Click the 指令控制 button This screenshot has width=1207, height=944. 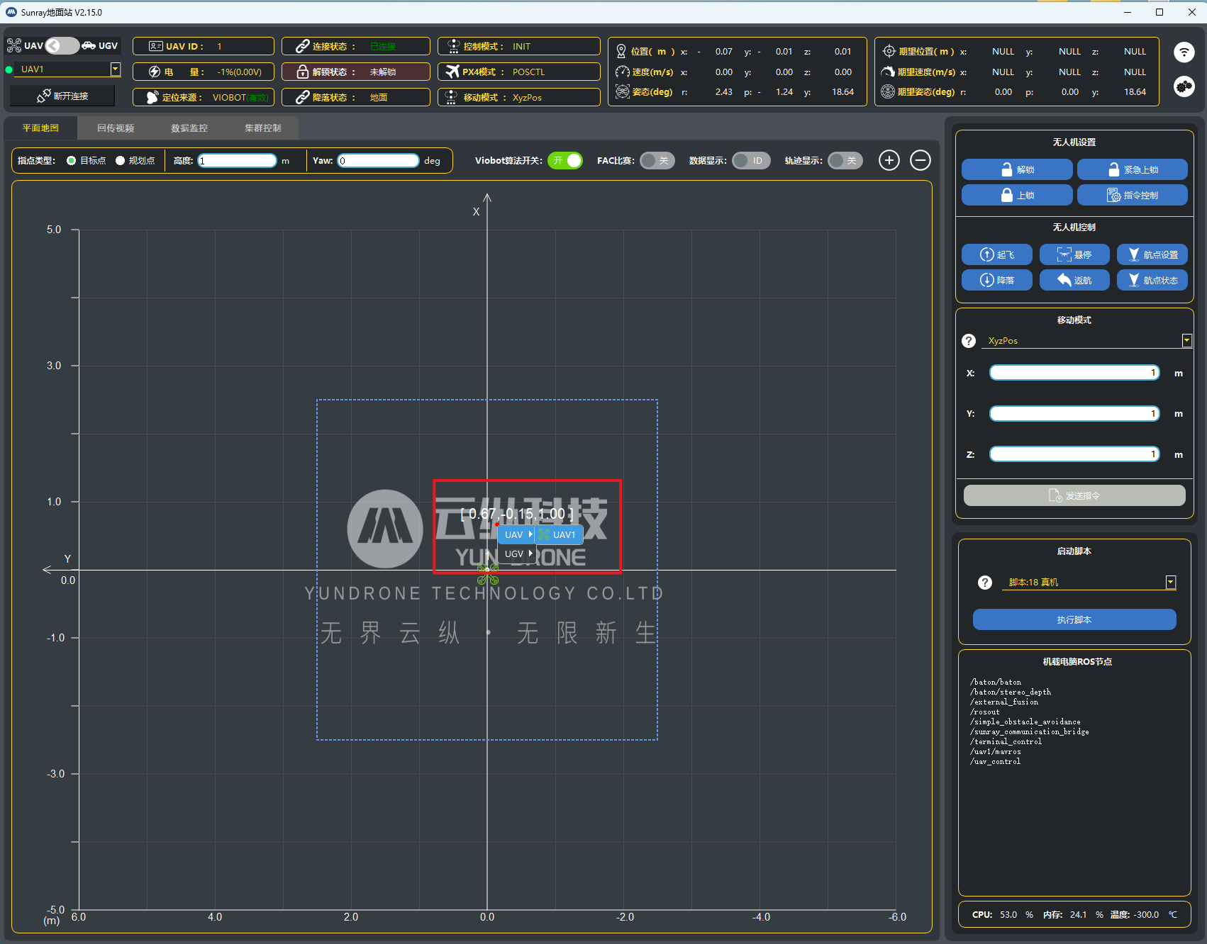pyautogui.click(x=1133, y=195)
